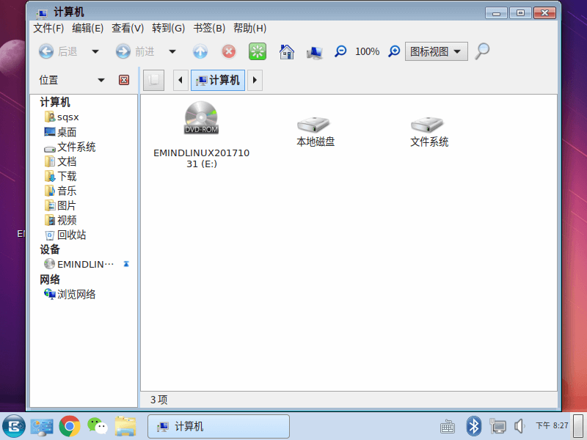
Task: Click the clock showing 下午 8:27
Action: click(552, 425)
